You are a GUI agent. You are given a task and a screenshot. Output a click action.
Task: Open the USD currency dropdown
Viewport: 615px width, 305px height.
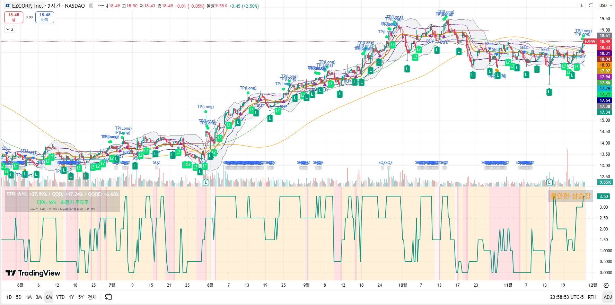pyautogui.click(x=606, y=6)
